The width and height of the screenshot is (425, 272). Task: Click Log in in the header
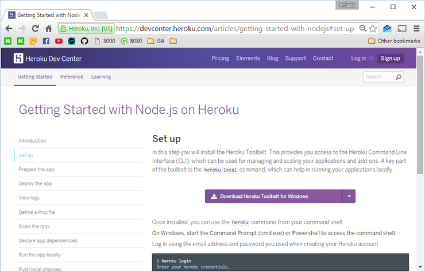358,58
